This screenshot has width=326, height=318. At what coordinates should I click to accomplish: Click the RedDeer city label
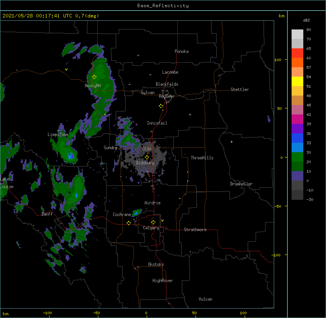point(166,96)
